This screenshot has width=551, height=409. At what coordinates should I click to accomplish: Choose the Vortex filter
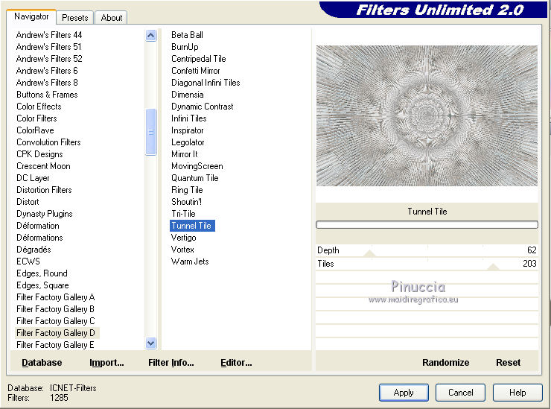(182, 250)
